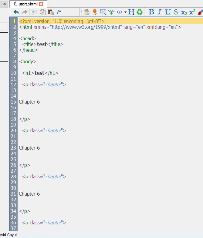Insert an image into the document
Viewport: 203px width, 238px height.
point(103,12)
